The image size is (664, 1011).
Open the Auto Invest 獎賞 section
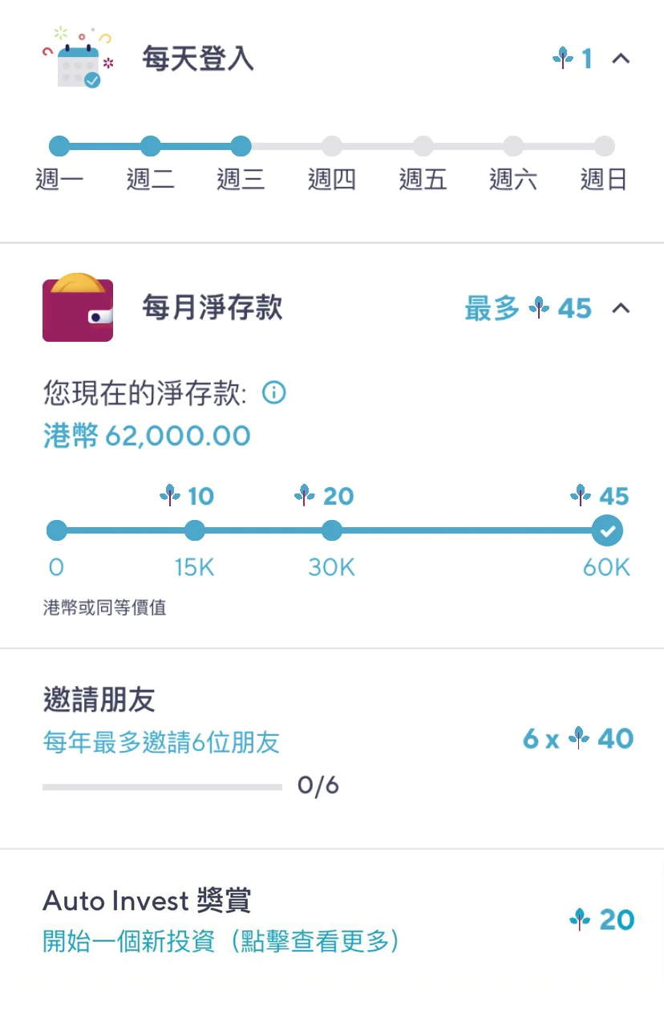click(x=147, y=901)
